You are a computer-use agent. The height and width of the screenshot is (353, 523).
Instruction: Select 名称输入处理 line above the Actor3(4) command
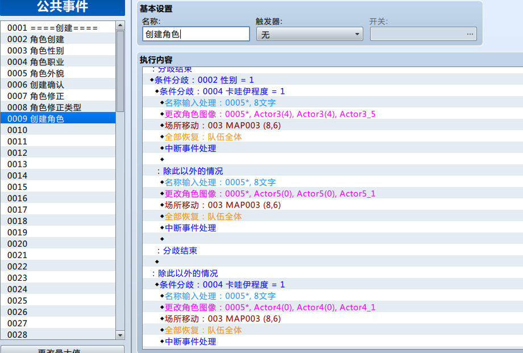pyautogui.click(x=333, y=102)
